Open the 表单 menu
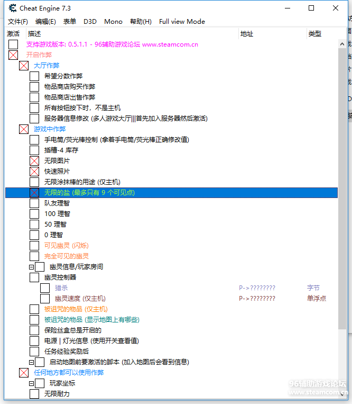The image size is (352, 404). click(x=70, y=22)
